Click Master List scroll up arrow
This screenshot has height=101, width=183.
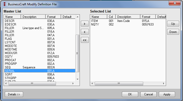point(78,17)
